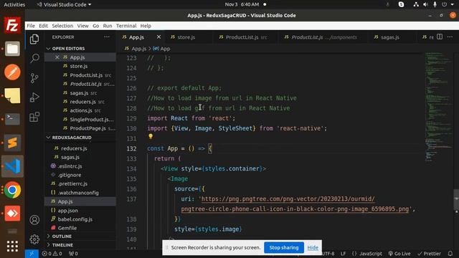Split the editor to the right

tap(440, 37)
